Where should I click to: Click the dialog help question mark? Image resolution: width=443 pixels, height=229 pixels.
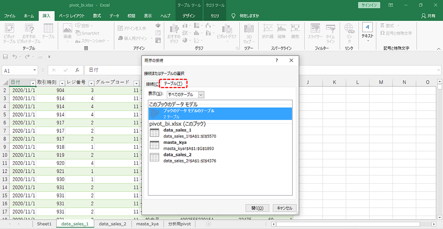(276, 60)
